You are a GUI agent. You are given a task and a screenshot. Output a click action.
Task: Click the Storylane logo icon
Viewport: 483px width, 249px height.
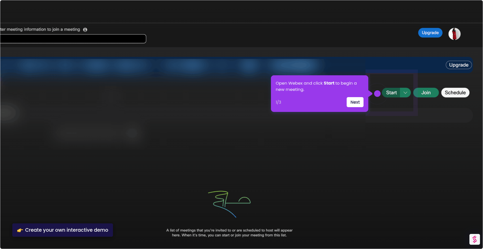(475, 239)
